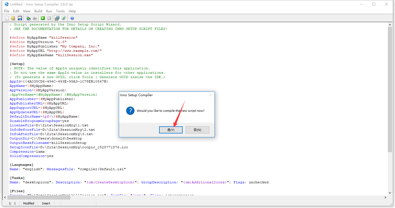Click the AppVersion={#MyAppVersion} line
Screen dimensions: 395x208
(x=38, y=90)
